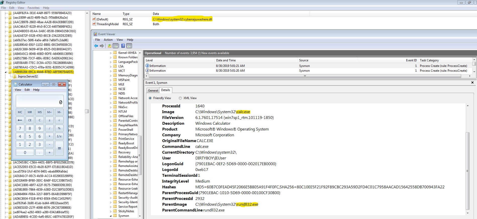Click the highlighted calc.exe Image text
The height and width of the screenshot is (219, 477).
[x=243, y=112]
